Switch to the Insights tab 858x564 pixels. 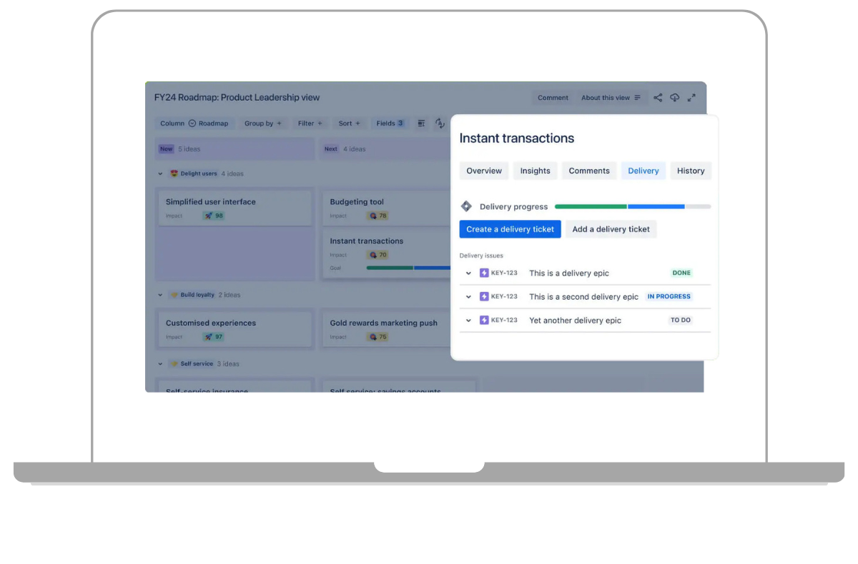pyautogui.click(x=535, y=171)
